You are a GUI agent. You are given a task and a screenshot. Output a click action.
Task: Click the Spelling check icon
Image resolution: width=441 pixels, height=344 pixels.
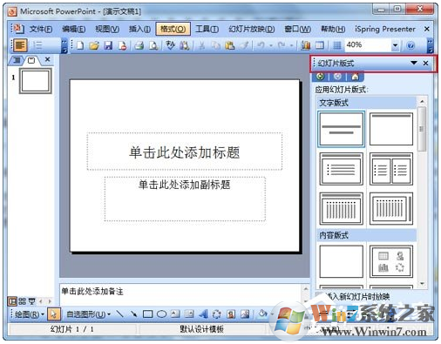pyautogui.click(x=170, y=45)
